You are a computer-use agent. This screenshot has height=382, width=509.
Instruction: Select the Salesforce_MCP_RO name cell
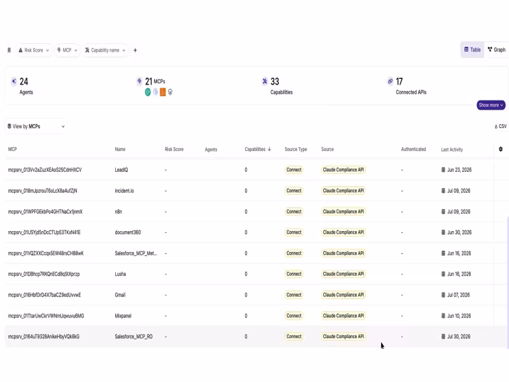pos(134,337)
